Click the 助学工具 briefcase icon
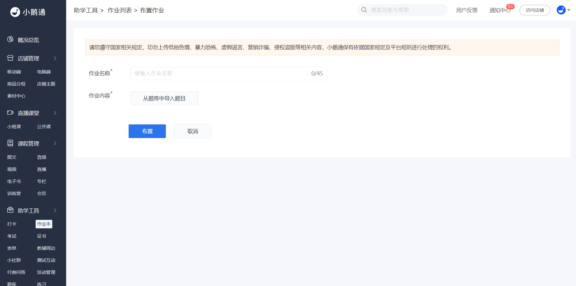Screen dimensions: 576x286 coord(10,210)
